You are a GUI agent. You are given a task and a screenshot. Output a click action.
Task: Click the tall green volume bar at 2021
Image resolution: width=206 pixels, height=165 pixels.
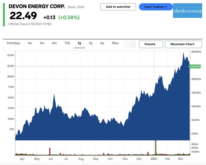pos(156,148)
